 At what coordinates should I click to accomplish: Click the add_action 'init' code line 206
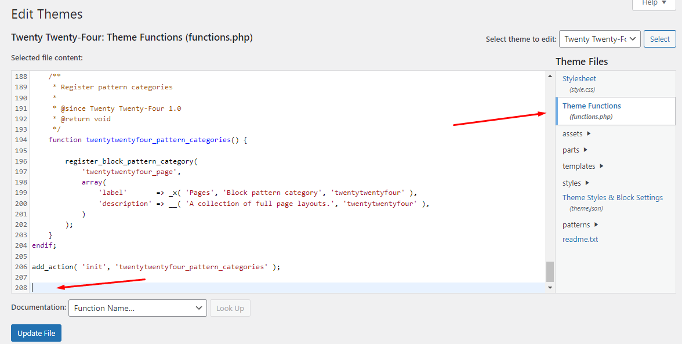point(156,267)
